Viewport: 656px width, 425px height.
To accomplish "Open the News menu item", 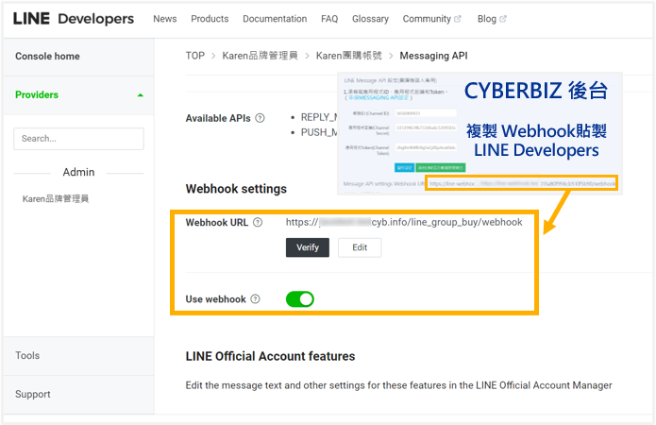I will [164, 19].
